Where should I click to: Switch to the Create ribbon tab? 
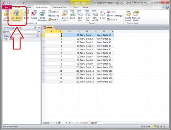[x=28, y=7]
